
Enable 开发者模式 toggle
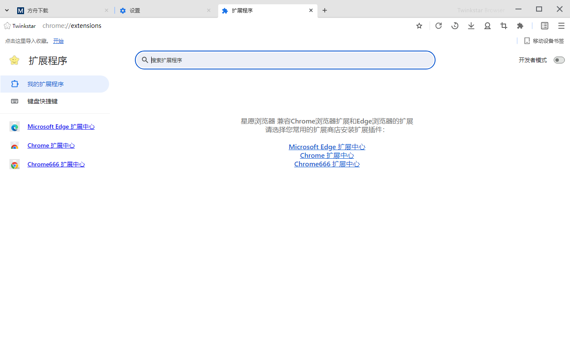(559, 60)
